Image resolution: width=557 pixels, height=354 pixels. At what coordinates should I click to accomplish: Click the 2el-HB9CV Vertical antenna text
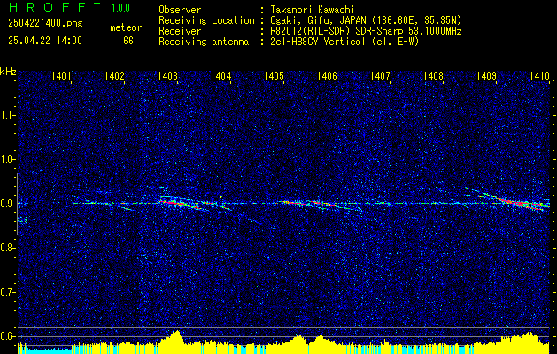pos(344,42)
